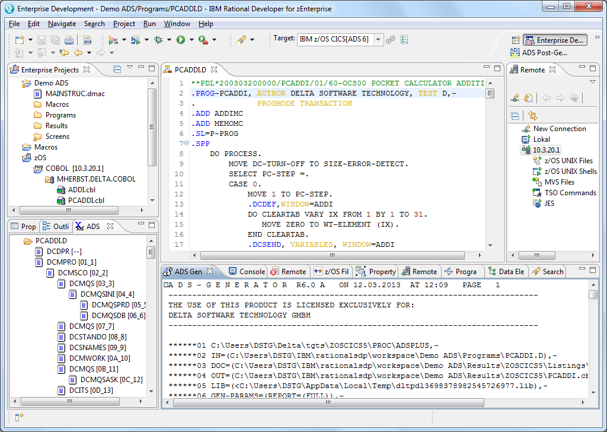
Task: Click the MVS Files icon
Action: (x=537, y=182)
